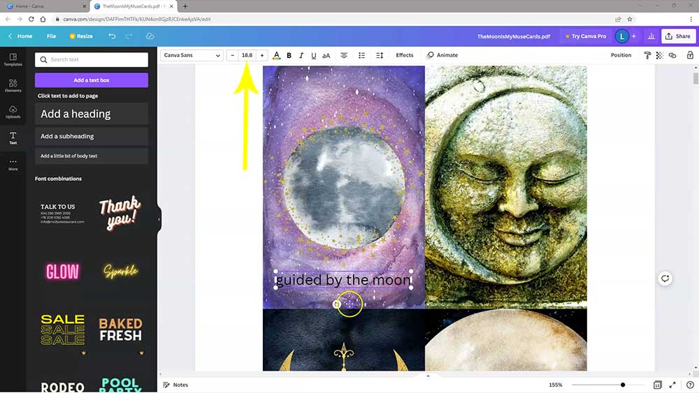Click the Redo arrow in the header
This screenshot has width=699, height=393.
click(129, 36)
